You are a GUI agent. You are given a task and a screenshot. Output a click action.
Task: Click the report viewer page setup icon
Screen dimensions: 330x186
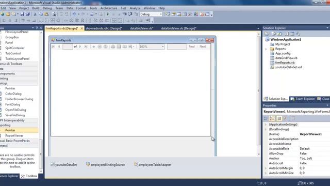(x=125, y=47)
